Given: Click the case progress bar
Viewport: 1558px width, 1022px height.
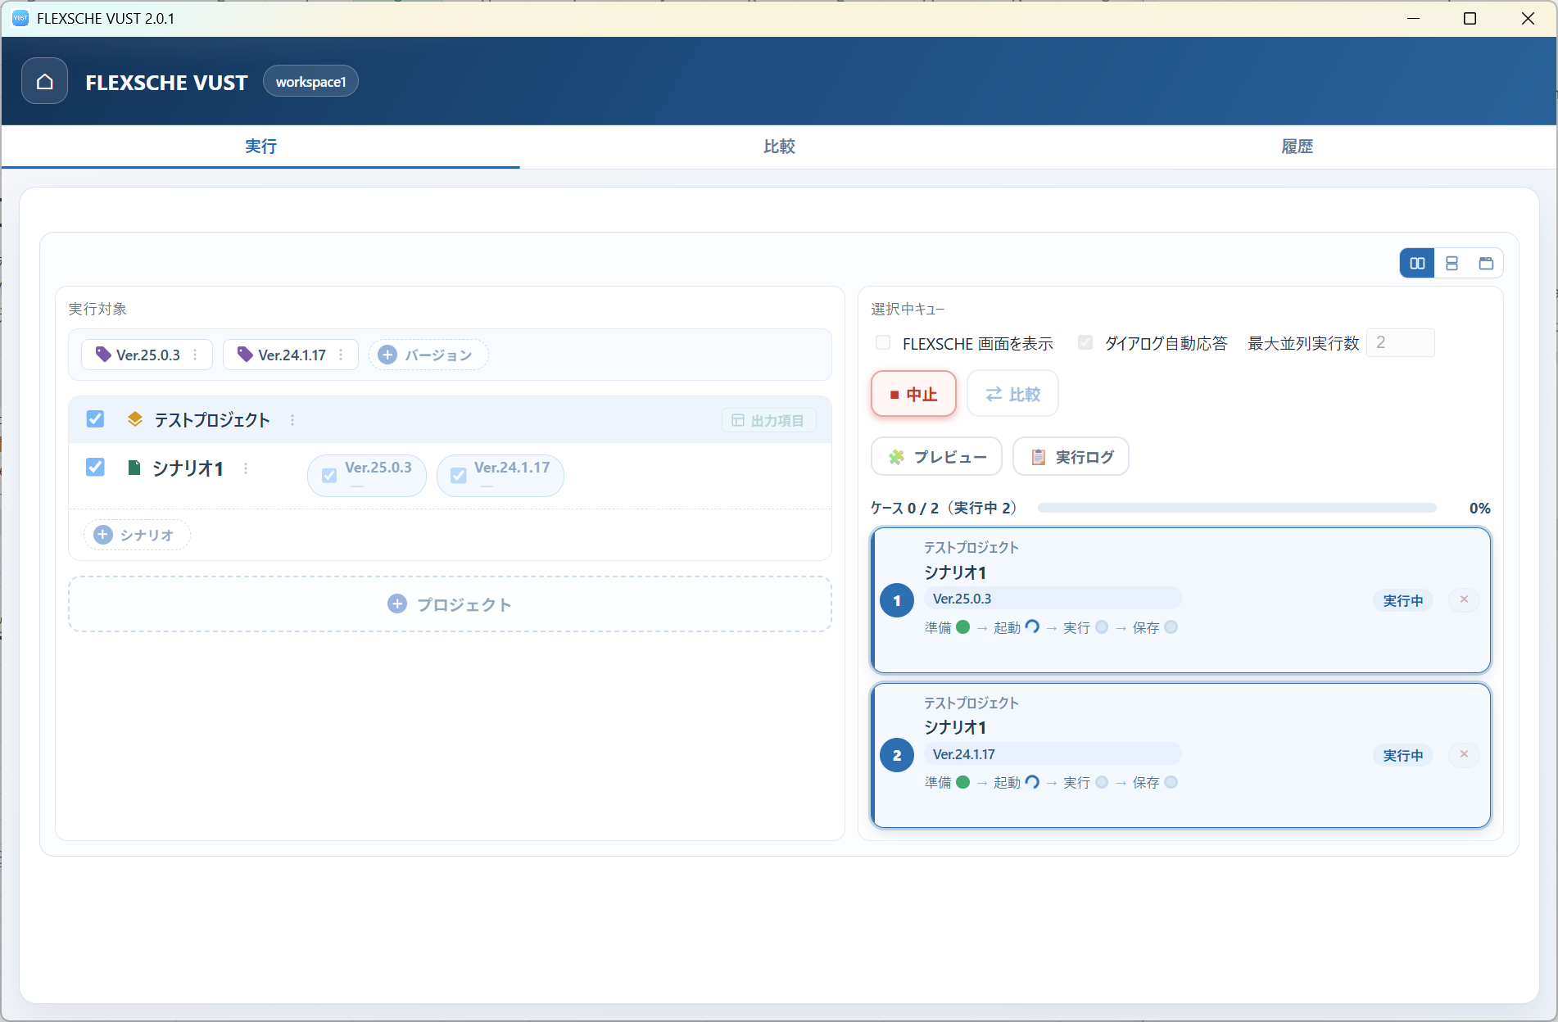Looking at the screenshot, I should point(1237,508).
